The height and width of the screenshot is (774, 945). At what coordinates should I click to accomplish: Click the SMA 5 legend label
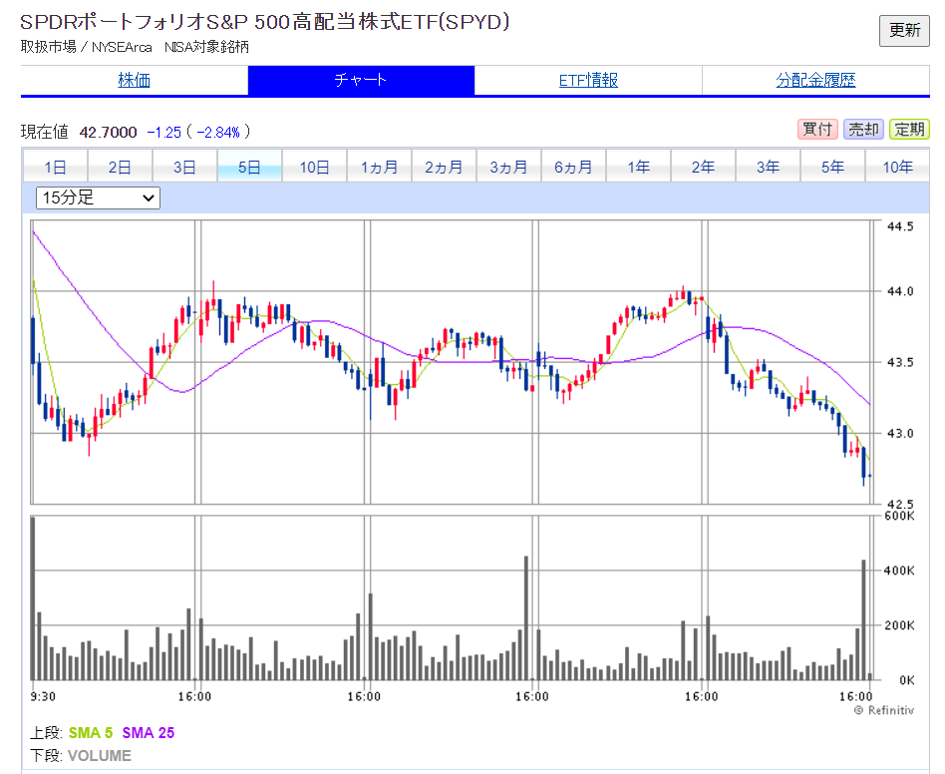point(91,733)
